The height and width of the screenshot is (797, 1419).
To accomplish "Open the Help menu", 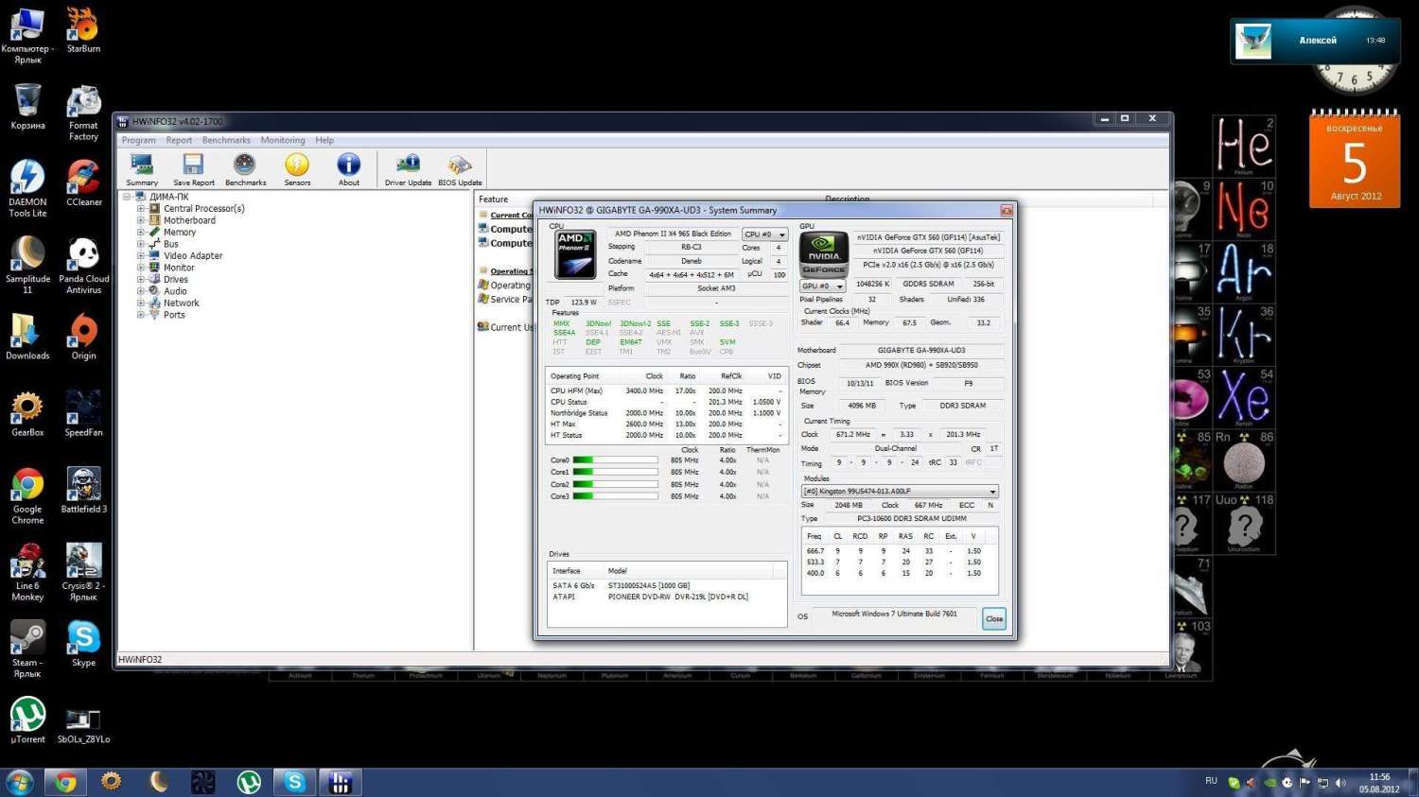I will tap(324, 140).
